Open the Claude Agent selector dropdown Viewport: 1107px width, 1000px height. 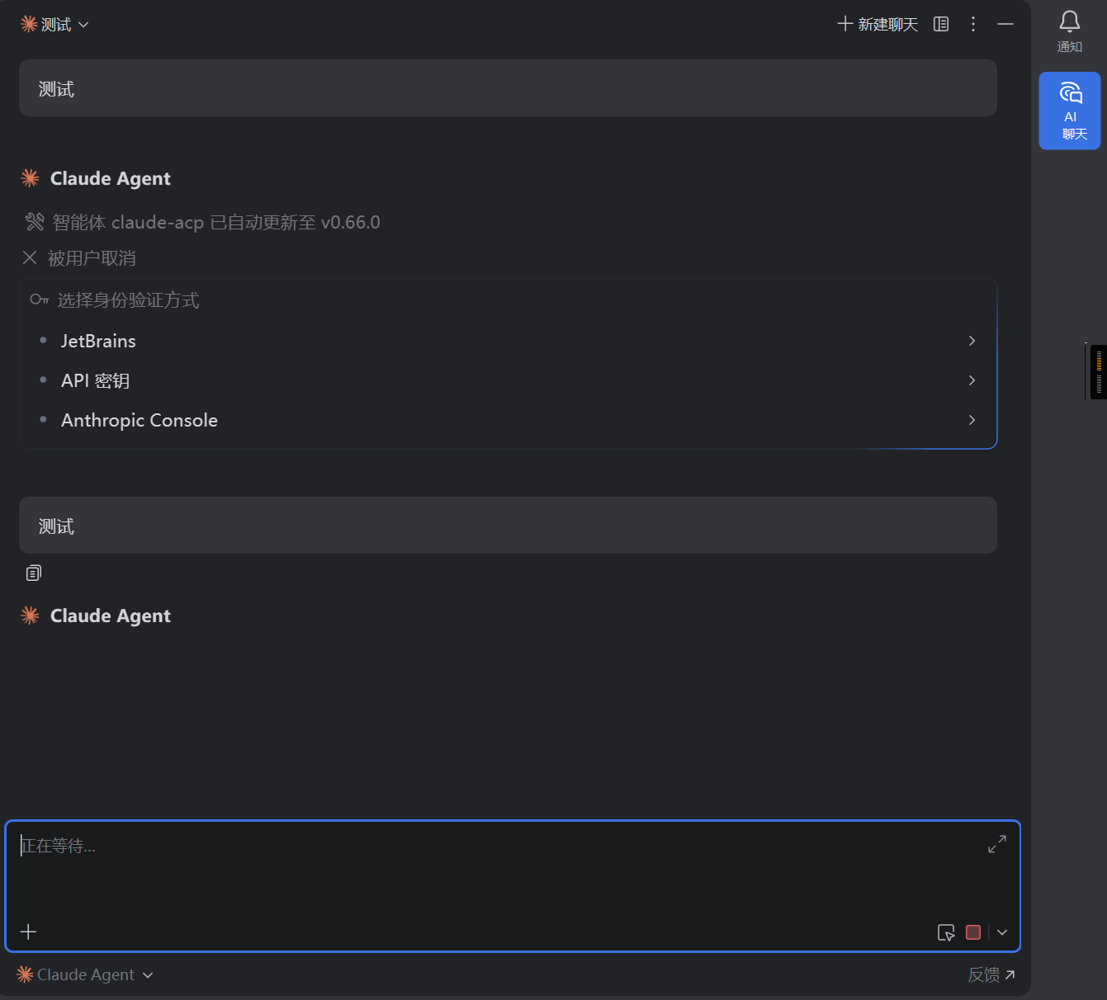(85, 974)
